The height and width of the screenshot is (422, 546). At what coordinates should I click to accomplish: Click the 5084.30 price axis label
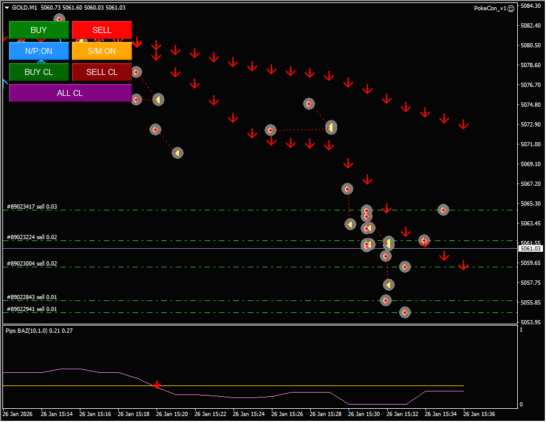[x=530, y=6]
